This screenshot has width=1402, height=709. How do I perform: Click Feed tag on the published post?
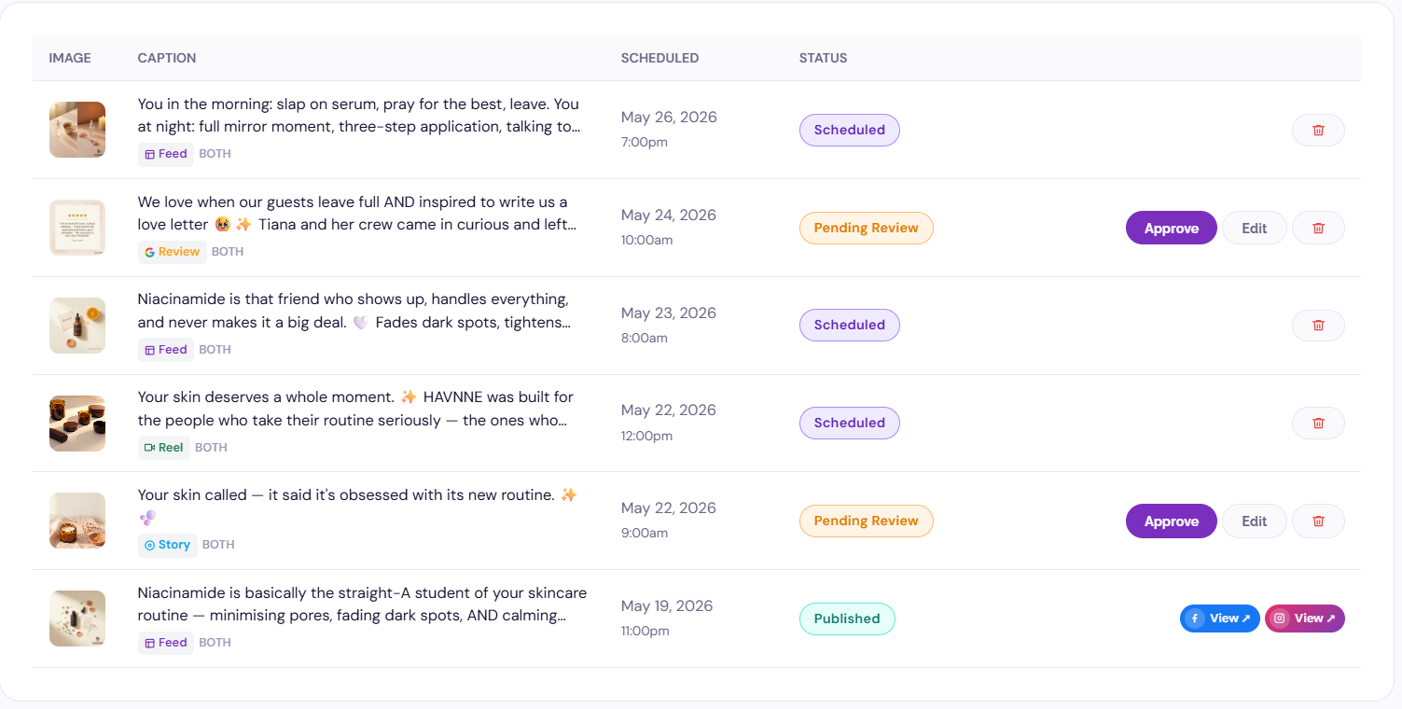(x=166, y=643)
